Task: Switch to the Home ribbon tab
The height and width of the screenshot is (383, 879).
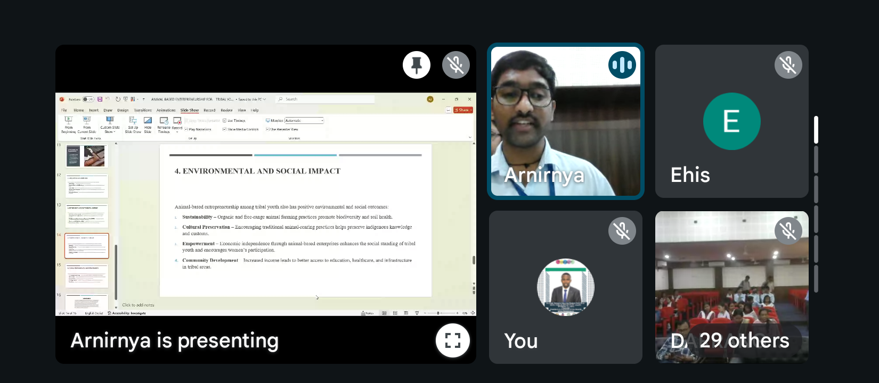Action: click(x=79, y=110)
